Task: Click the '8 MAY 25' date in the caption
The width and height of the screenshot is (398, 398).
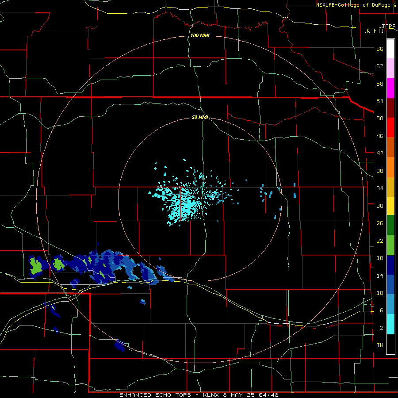Action: [240, 395]
